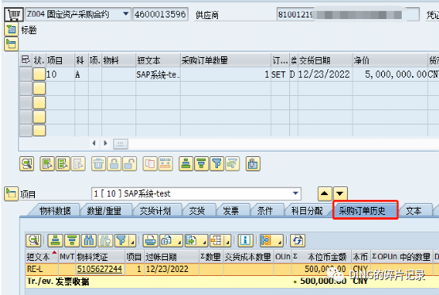Open the Z004 固定资产采购合约 document type dropdown

click(x=126, y=13)
